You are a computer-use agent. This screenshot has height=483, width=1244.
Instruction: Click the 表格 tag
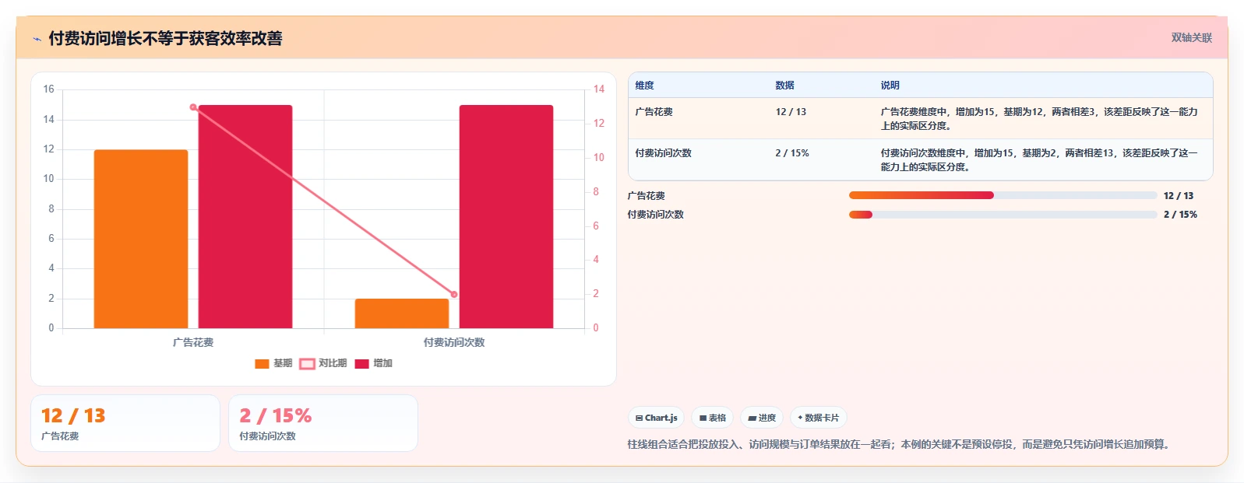tap(712, 418)
